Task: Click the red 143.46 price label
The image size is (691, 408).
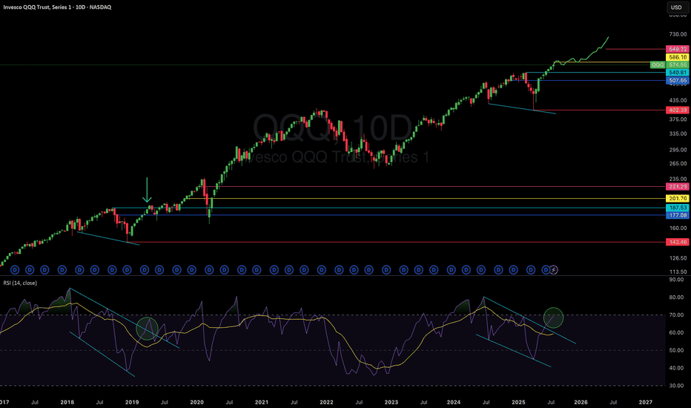Action: click(678, 242)
